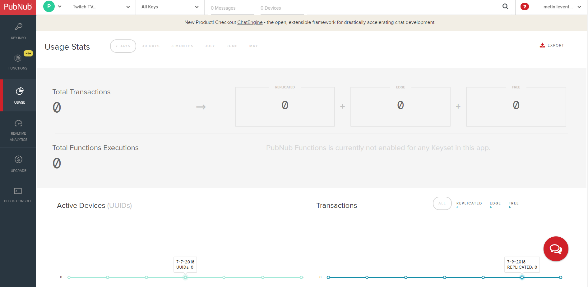Viewport: 588px width, 287px height.
Task: Open Key Info via the key icon
Action: 18,27
